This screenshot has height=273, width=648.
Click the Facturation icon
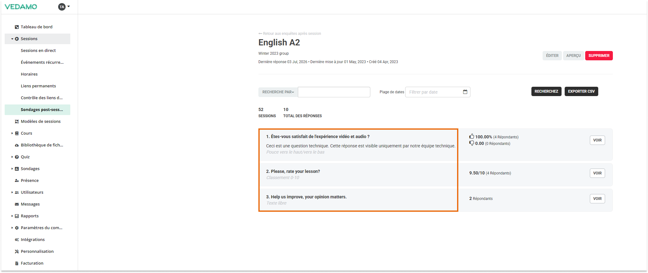pyautogui.click(x=17, y=263)
